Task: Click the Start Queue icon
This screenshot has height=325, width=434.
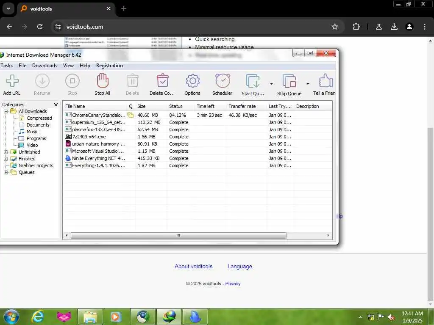Action: coord(253,81)
